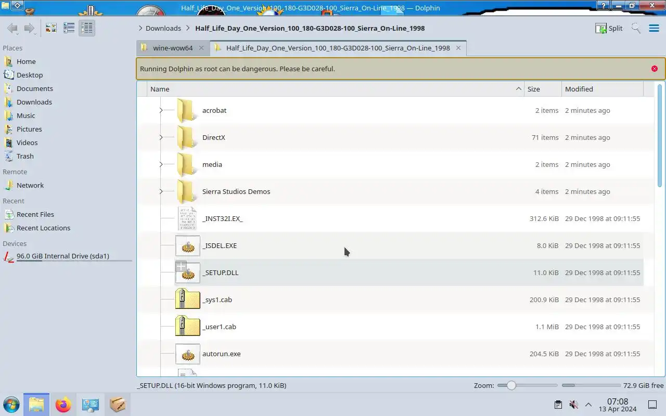The image size is (666, 416).
Task: Select the Details view mode button
Action: click(x=86, y=28)
